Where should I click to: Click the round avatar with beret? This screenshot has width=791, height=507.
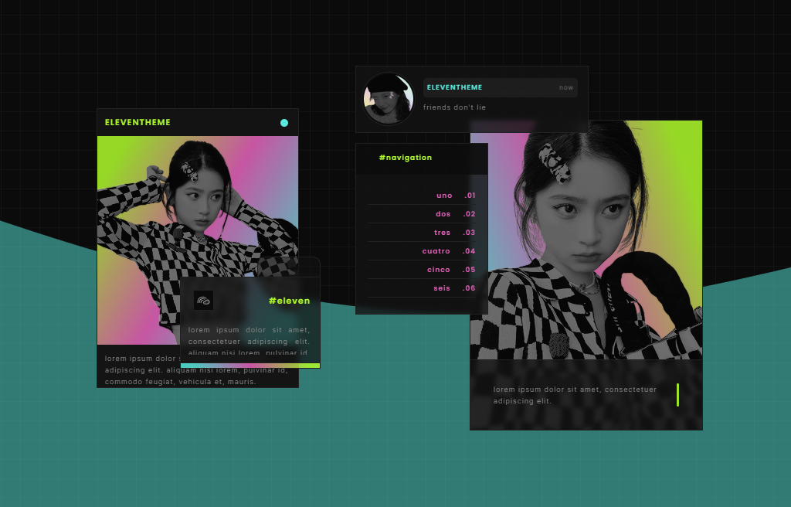pyautogui.click(x=388, y=98)
